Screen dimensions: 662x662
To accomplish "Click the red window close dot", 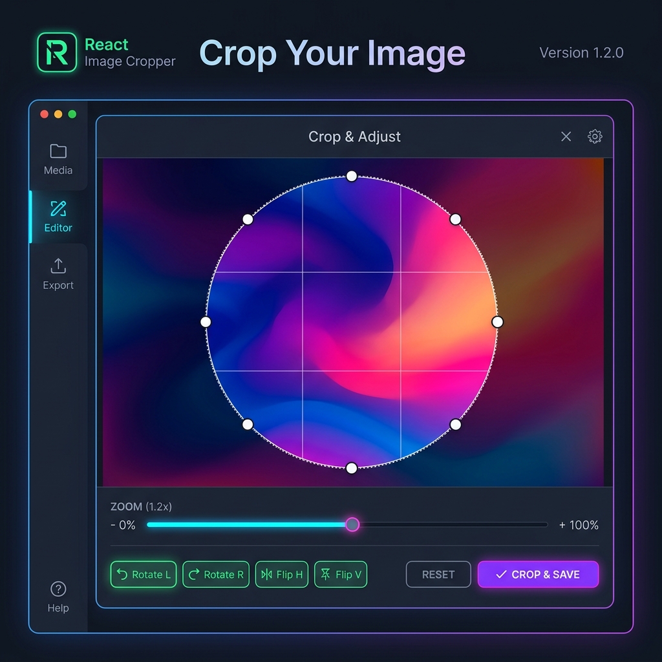I will point(45,114).
